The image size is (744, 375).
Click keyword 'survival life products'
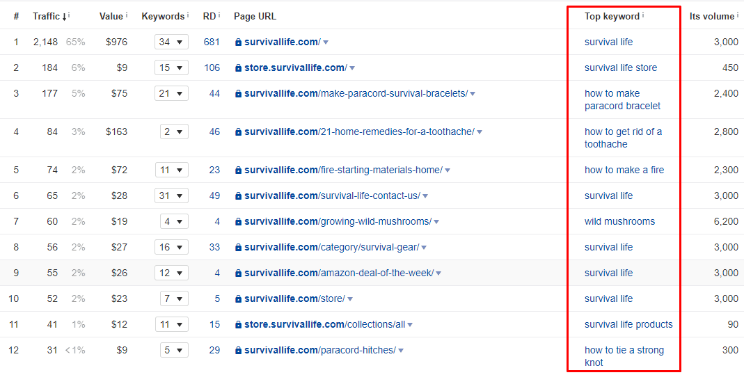(x=628, y=324)
